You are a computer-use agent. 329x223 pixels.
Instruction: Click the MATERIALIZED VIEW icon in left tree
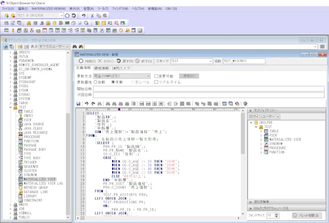20,179
